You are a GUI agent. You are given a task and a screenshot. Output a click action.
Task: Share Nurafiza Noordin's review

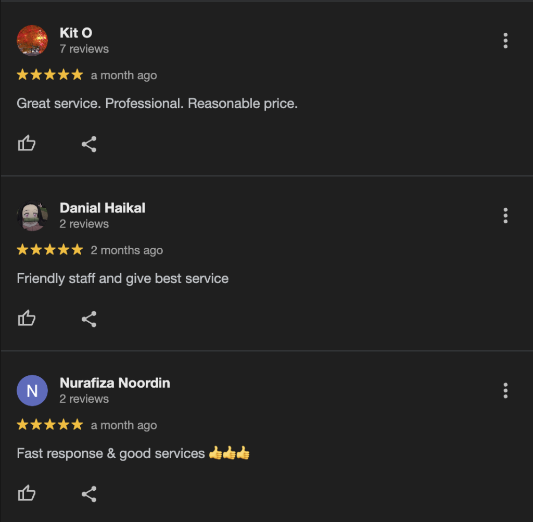pyautogui.click(x=89, y=494)
